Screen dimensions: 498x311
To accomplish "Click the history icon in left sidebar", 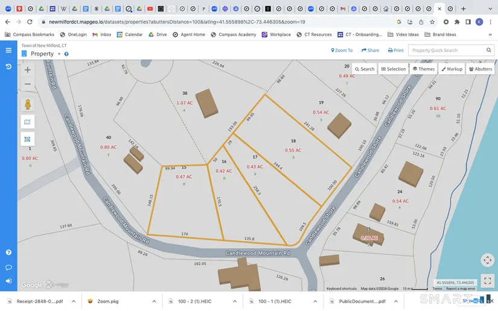I will [x=8, y=66].
